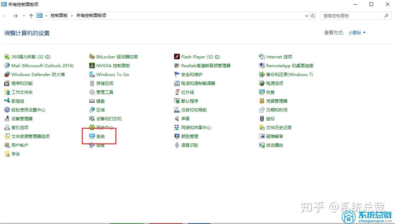Go forward with the forward arrow
This screenshot has width=395, height=224.
coord(15,16)
